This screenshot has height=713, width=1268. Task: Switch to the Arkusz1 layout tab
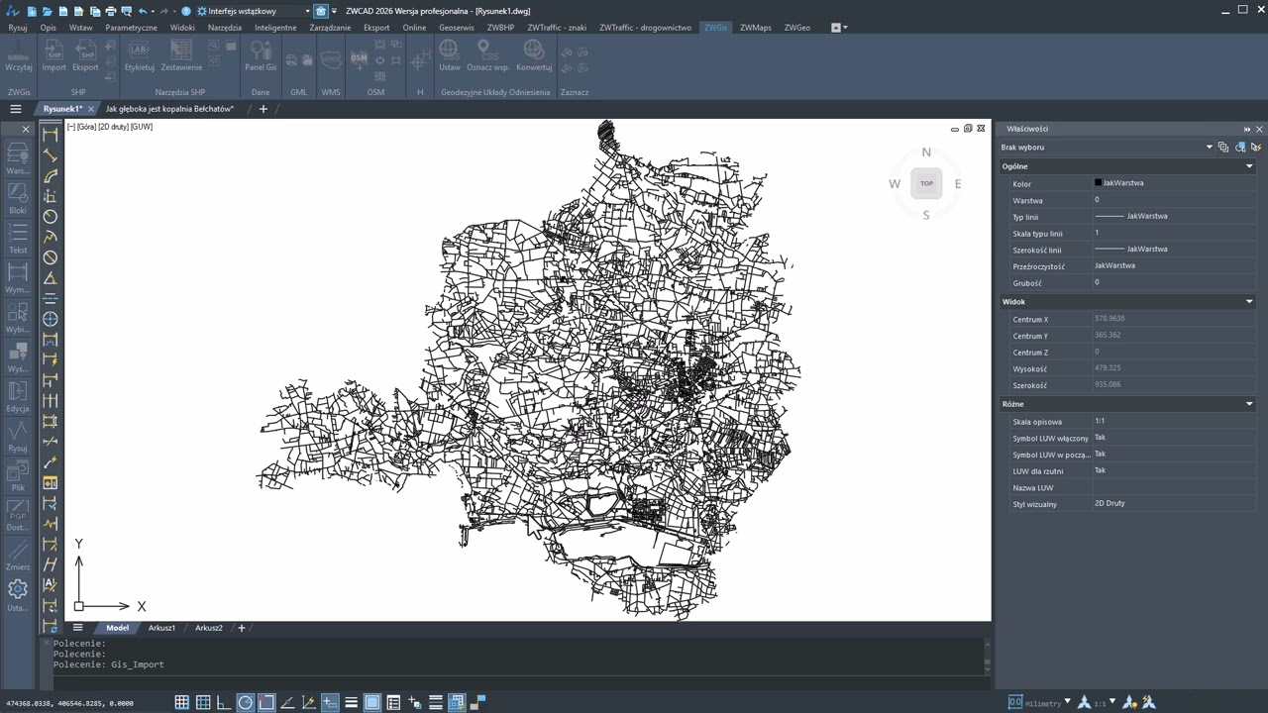pyautogui.click(x=161, y=628)
